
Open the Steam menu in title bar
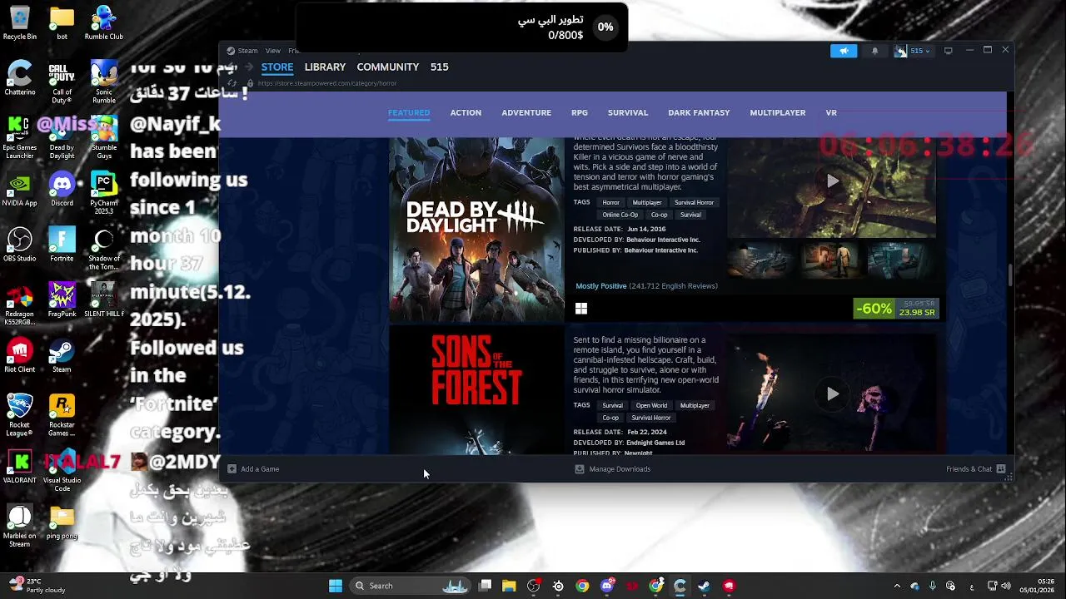click(242, 51)
